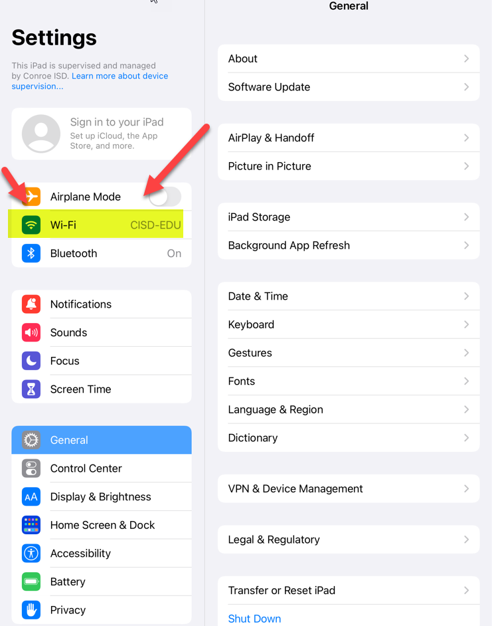This screenshot has height=626, width=492.
Task: Open the Notifications bell icon
Action: pos(31,304)
